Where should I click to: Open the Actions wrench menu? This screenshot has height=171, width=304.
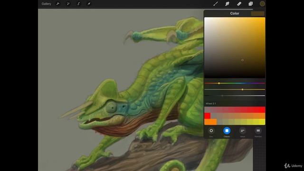[x=58, y=4]
